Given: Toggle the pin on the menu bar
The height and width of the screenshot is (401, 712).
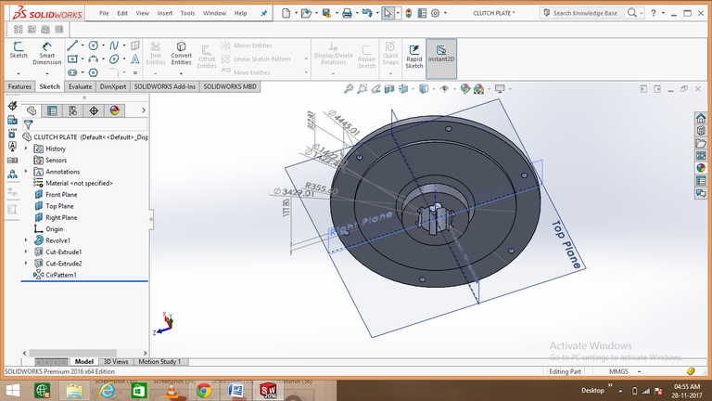Looking at the screenshot, I should point(264,14).
